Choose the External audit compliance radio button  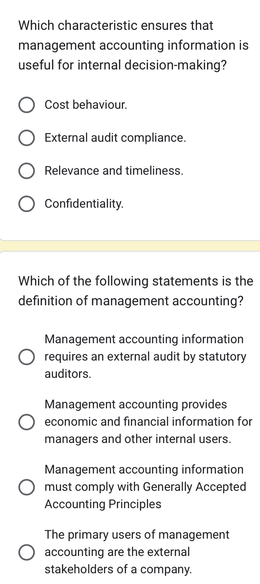[26, 138]
